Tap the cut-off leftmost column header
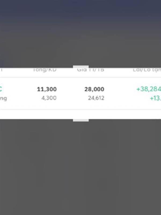This screenshot has height=215, width=161. click(x=1, y=70)
